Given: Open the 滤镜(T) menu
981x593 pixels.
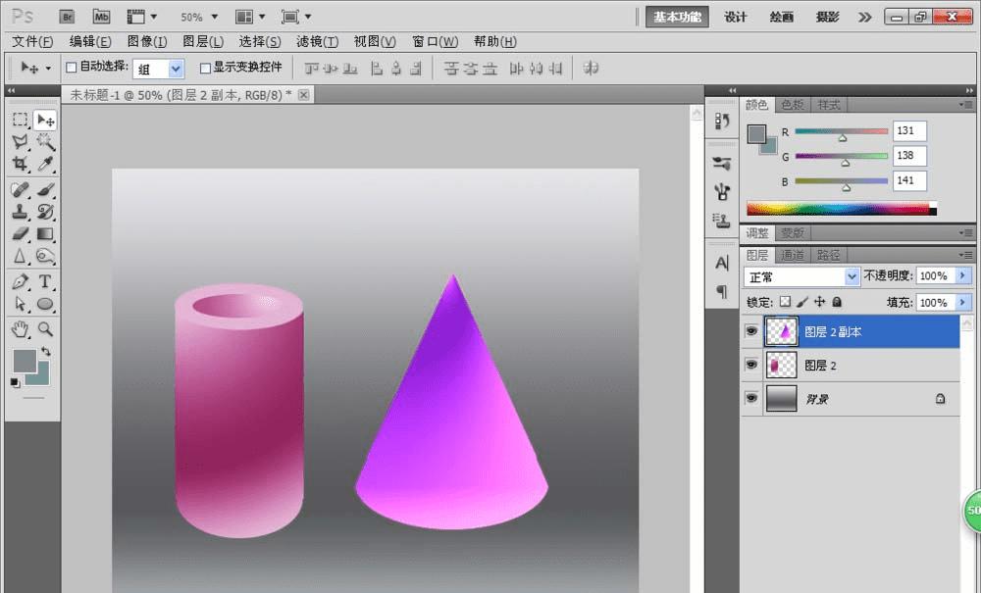Looking at the screenshot, I should click(317, 41).
